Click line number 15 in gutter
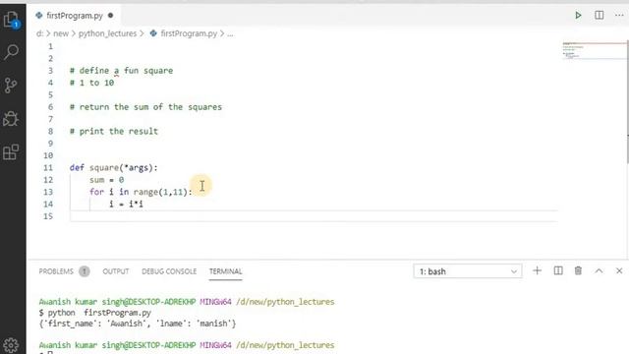The image size is (629, 354). pyautogui.click(x=48, y=216)
